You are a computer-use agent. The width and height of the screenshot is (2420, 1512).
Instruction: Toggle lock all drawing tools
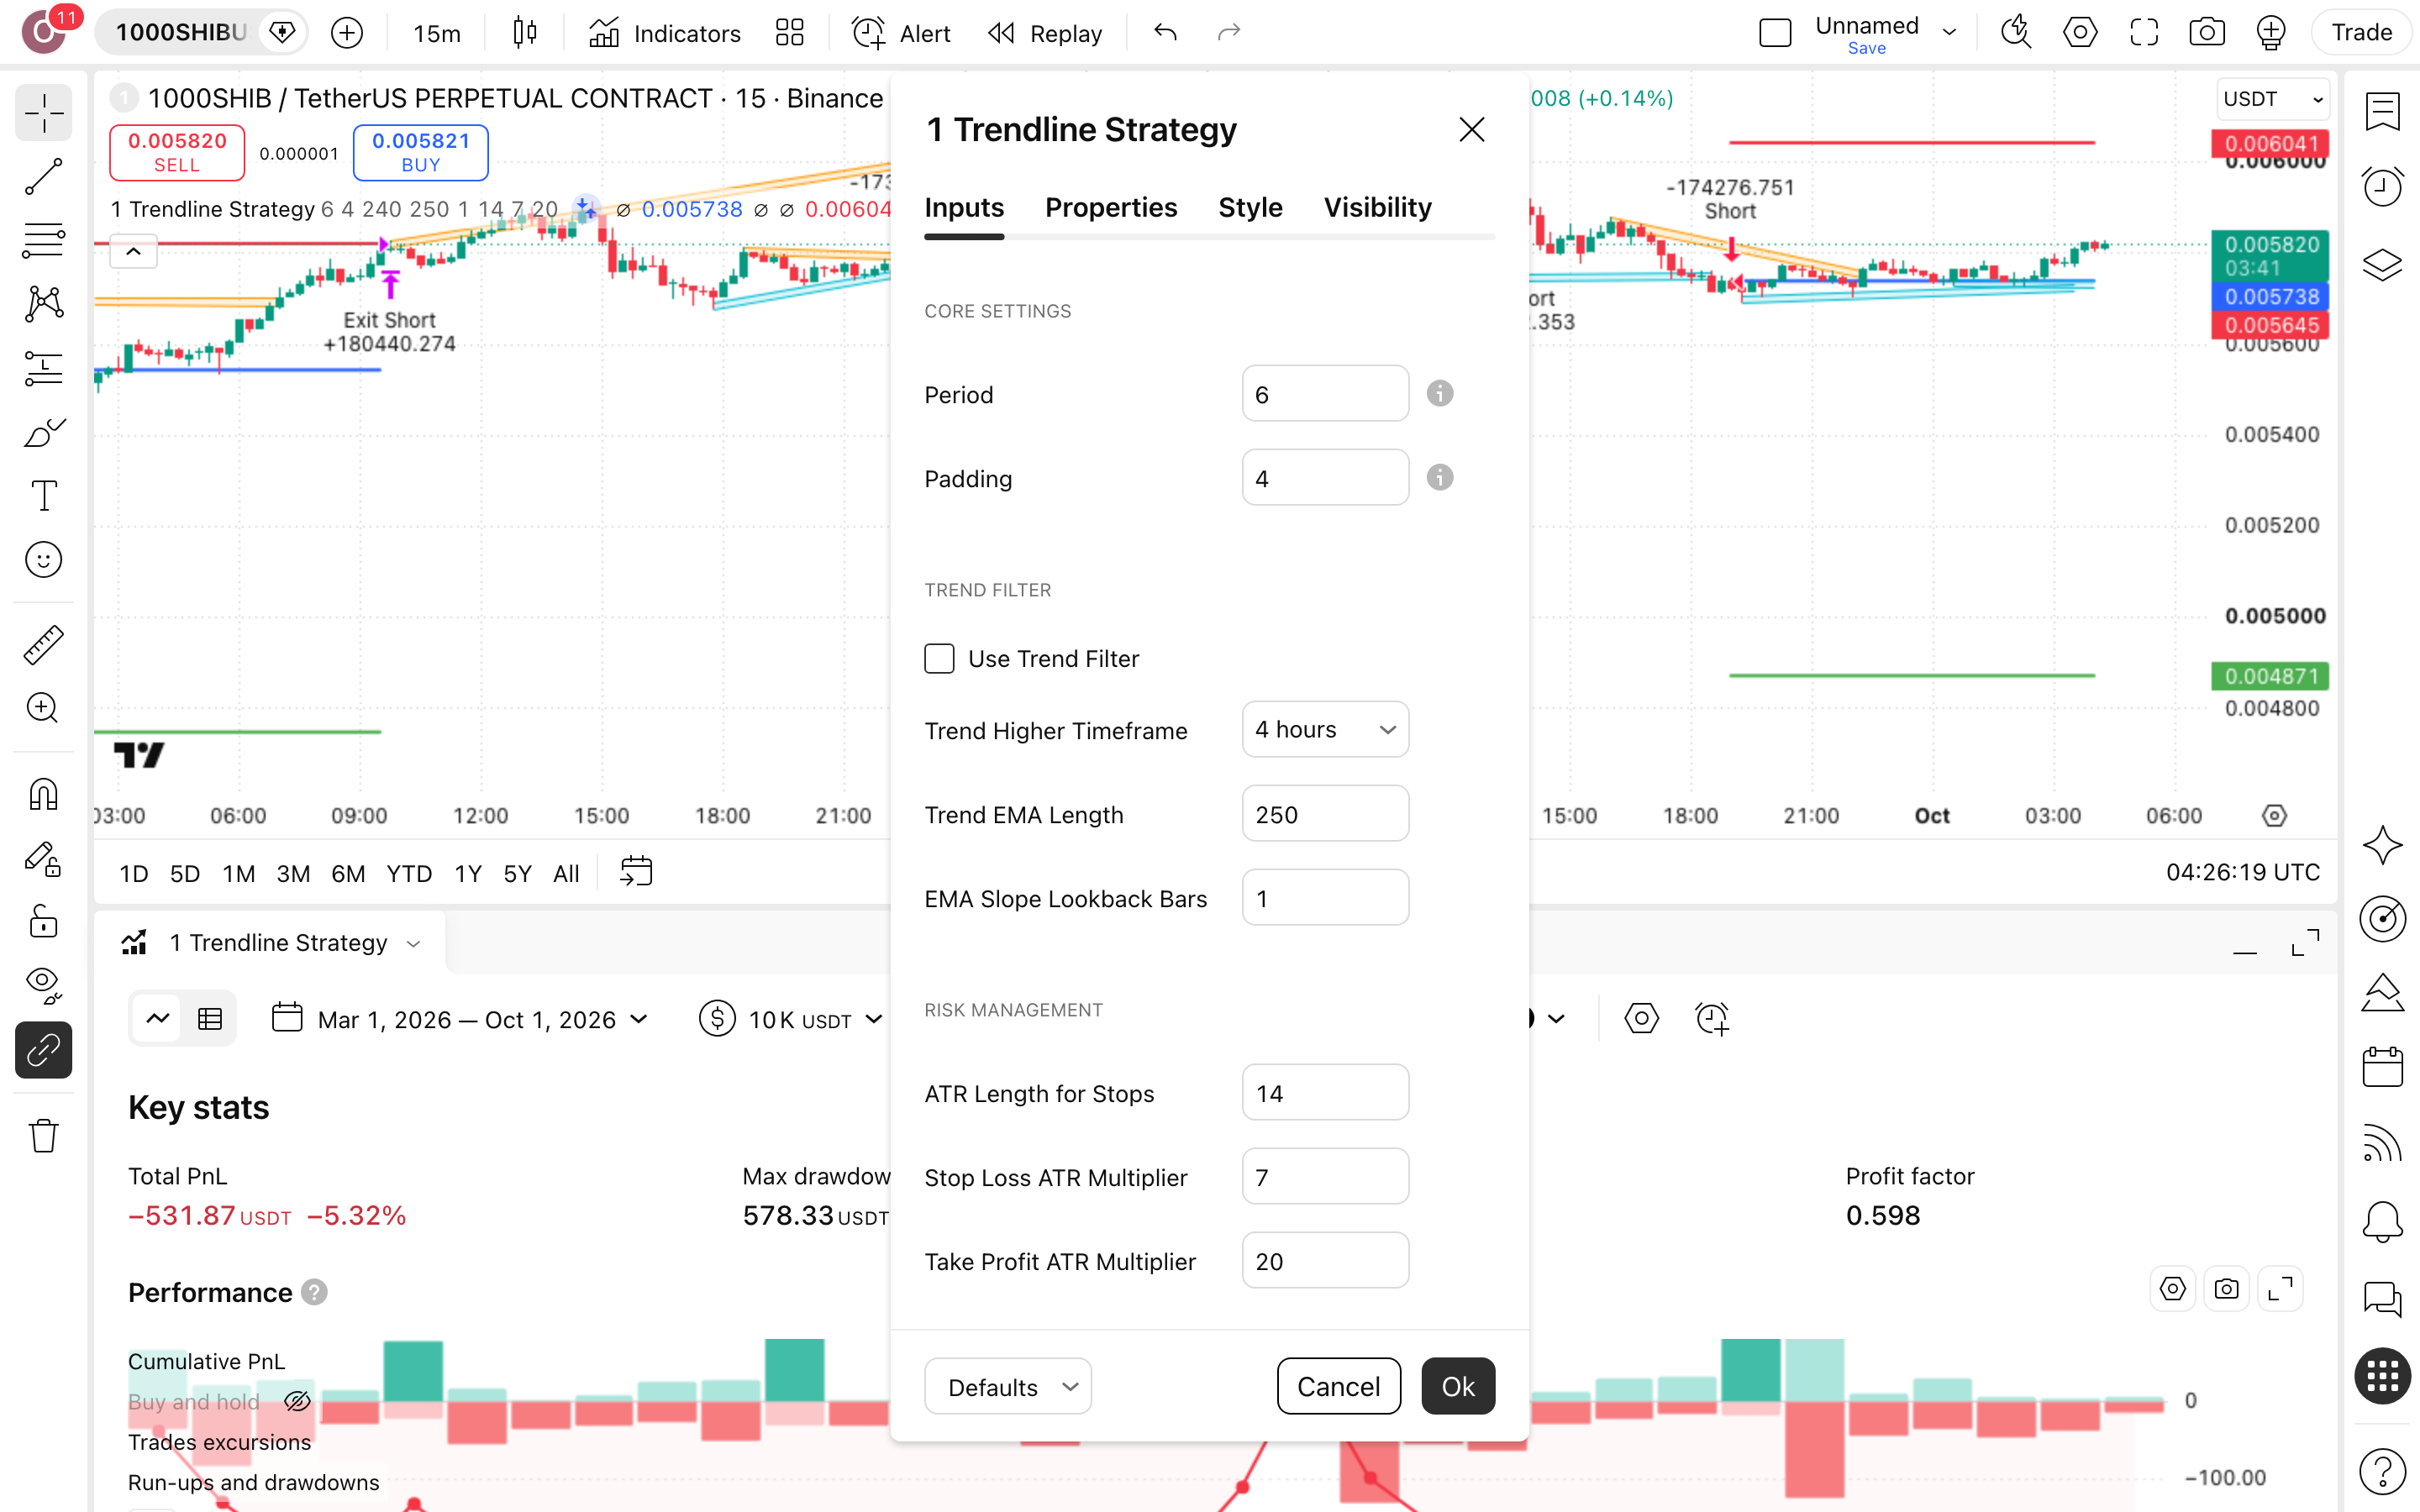43,921
